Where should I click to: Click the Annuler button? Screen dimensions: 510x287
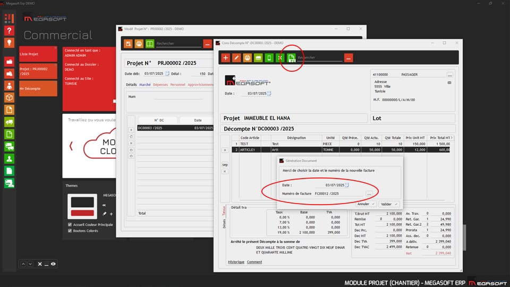(365, 204)
